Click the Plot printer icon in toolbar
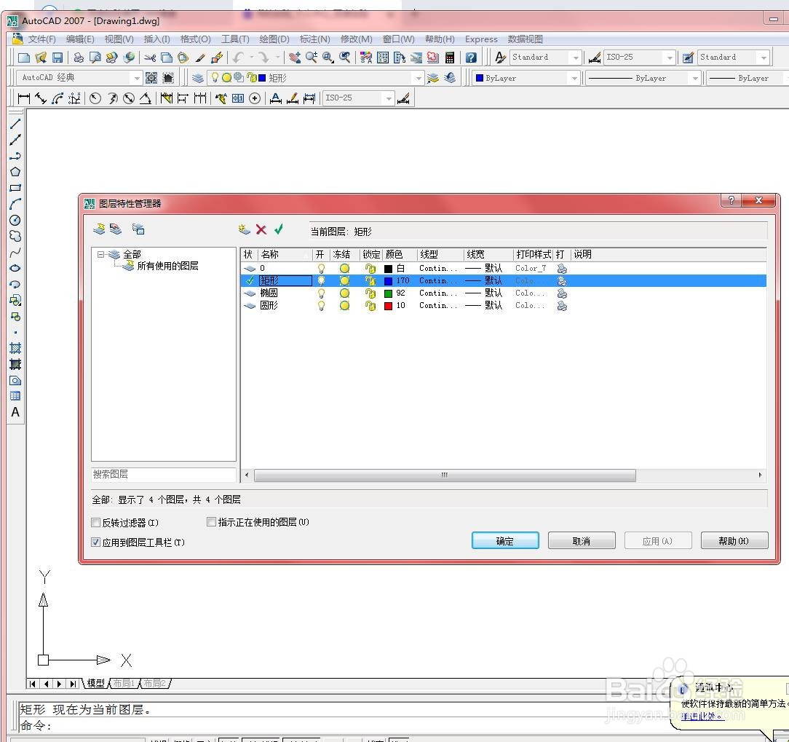This screenshot has height=742, width=789. click(x=79, y=58)
